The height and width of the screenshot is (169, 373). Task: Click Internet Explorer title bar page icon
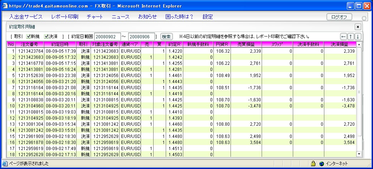tap(5, 6)
